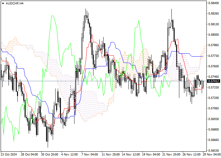
Task: Select the 0.57865 price axis label
Action: [213, 45]
